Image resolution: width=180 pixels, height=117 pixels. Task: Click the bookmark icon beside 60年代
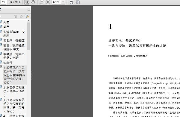point(1,62)
